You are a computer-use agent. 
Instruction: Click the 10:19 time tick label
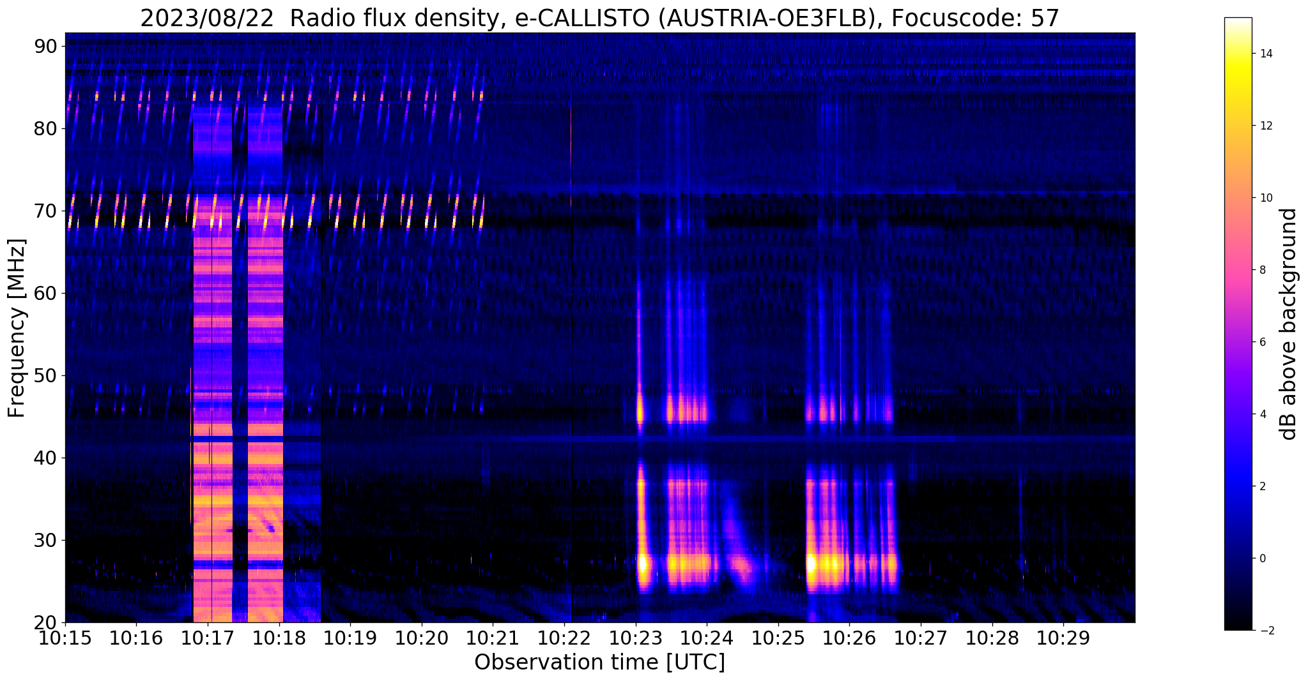[350, 638]
